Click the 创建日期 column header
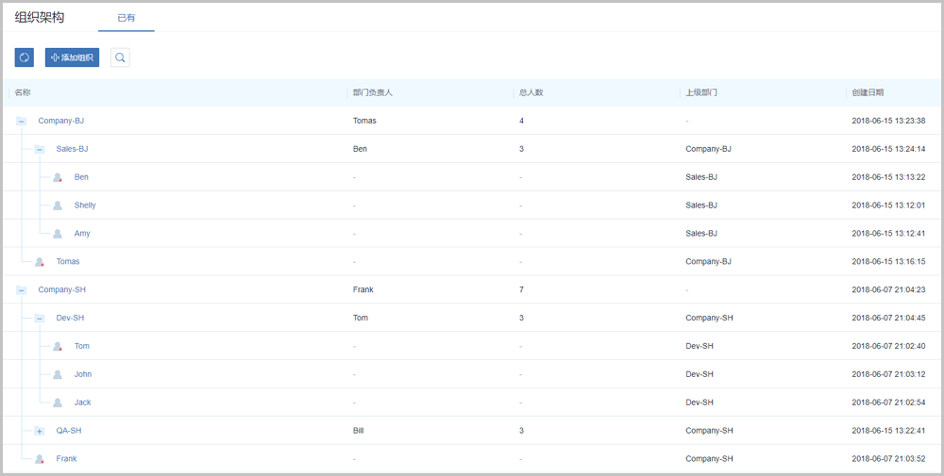The width and height of the screenshot is (944, 476). [x=868, y=92]
